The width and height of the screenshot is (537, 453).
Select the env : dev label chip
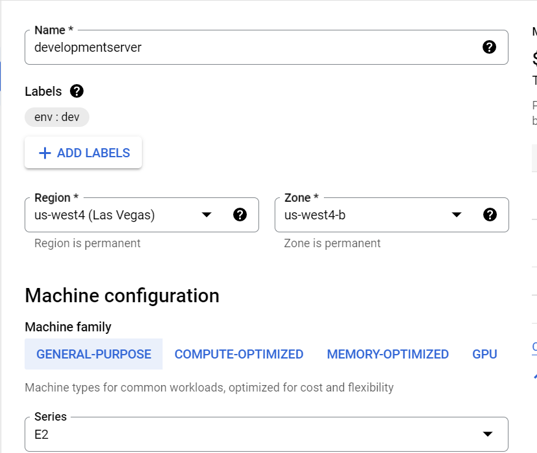pyautogui.click(x=56, y=116)
